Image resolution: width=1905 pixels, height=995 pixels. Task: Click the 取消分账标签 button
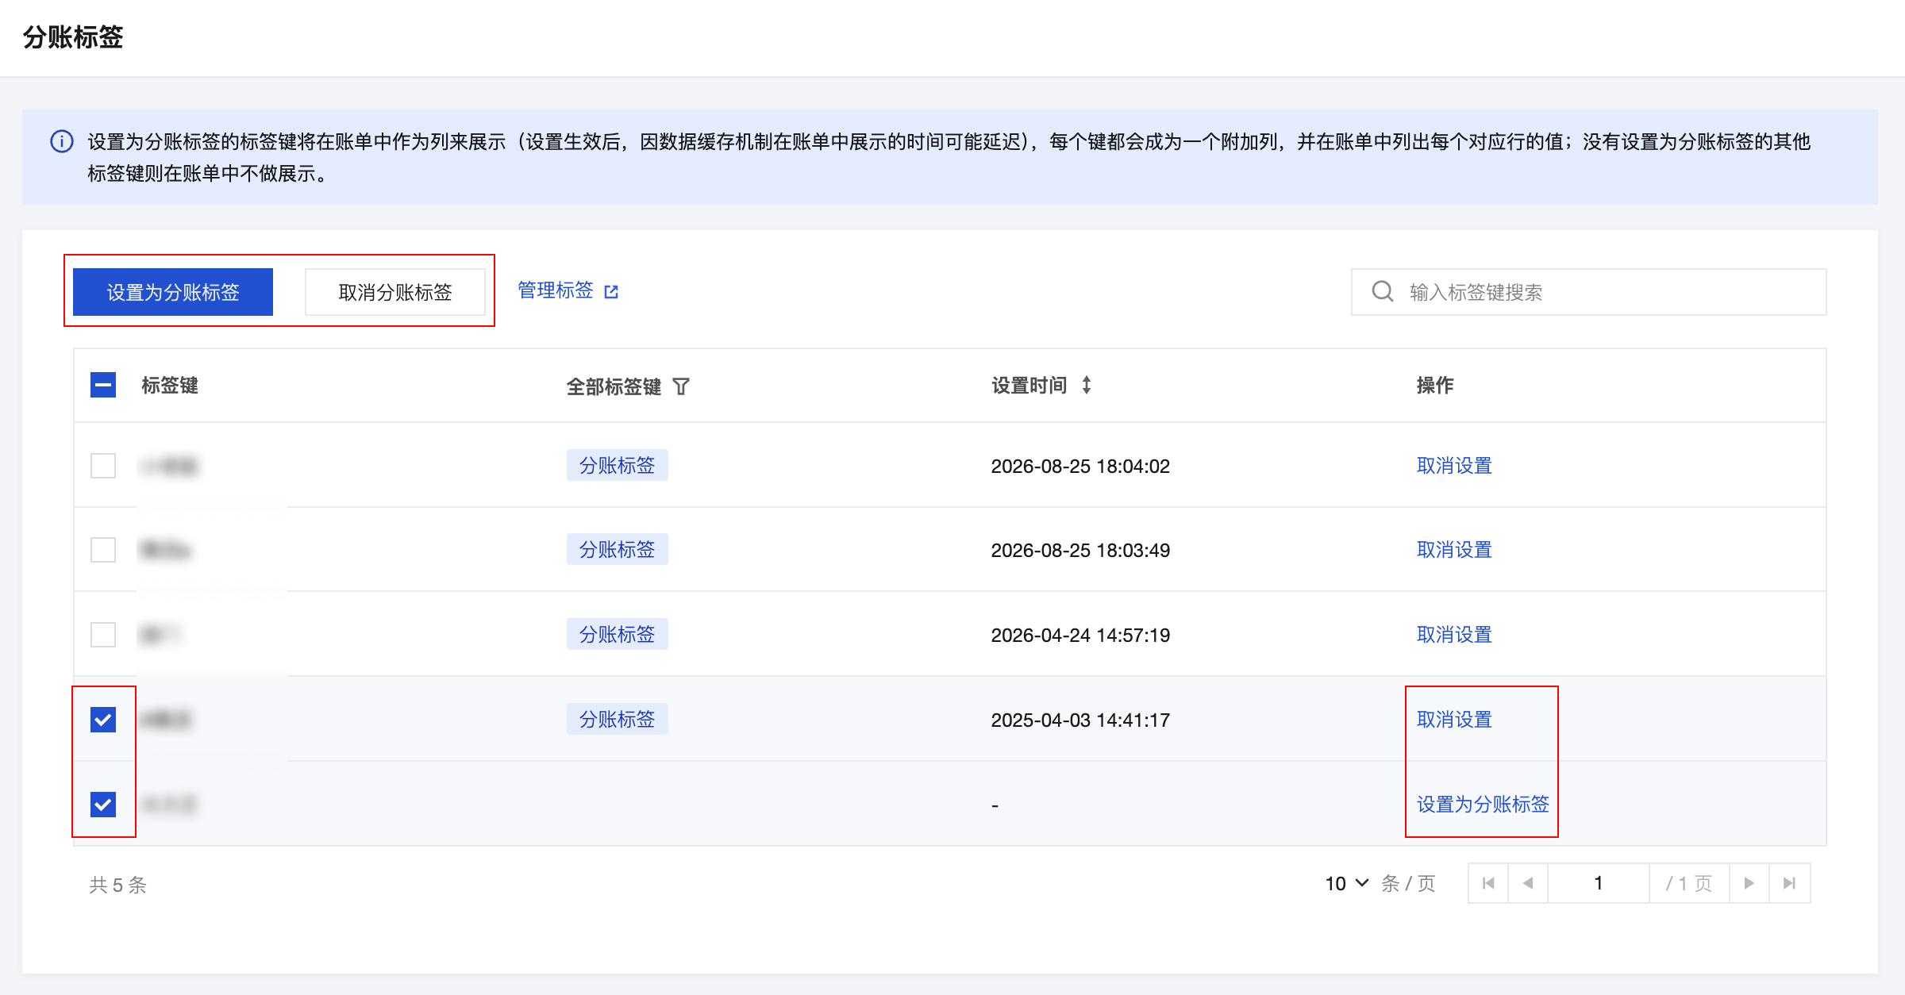click(x=395, y=292)
